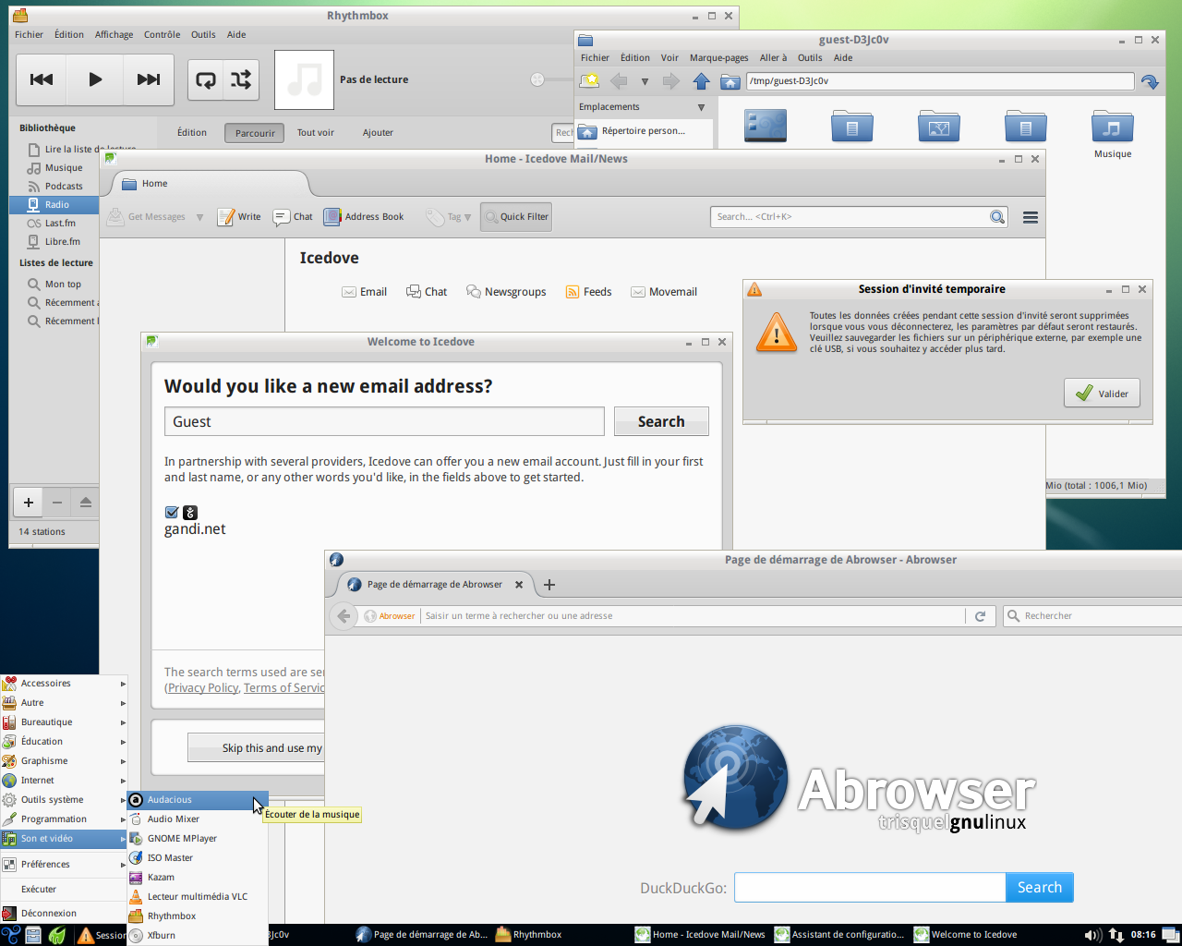This screenshot has height=946, width=1182.
Task: Click the eject button in Rhythmbox
Action: click(x=86, y=503)
